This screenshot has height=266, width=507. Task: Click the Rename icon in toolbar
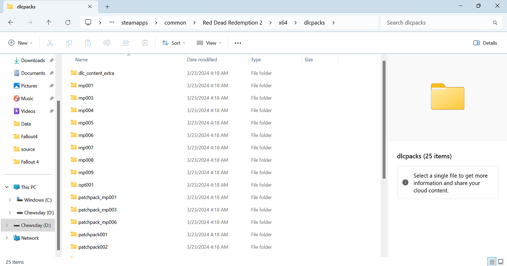point(107,43)
